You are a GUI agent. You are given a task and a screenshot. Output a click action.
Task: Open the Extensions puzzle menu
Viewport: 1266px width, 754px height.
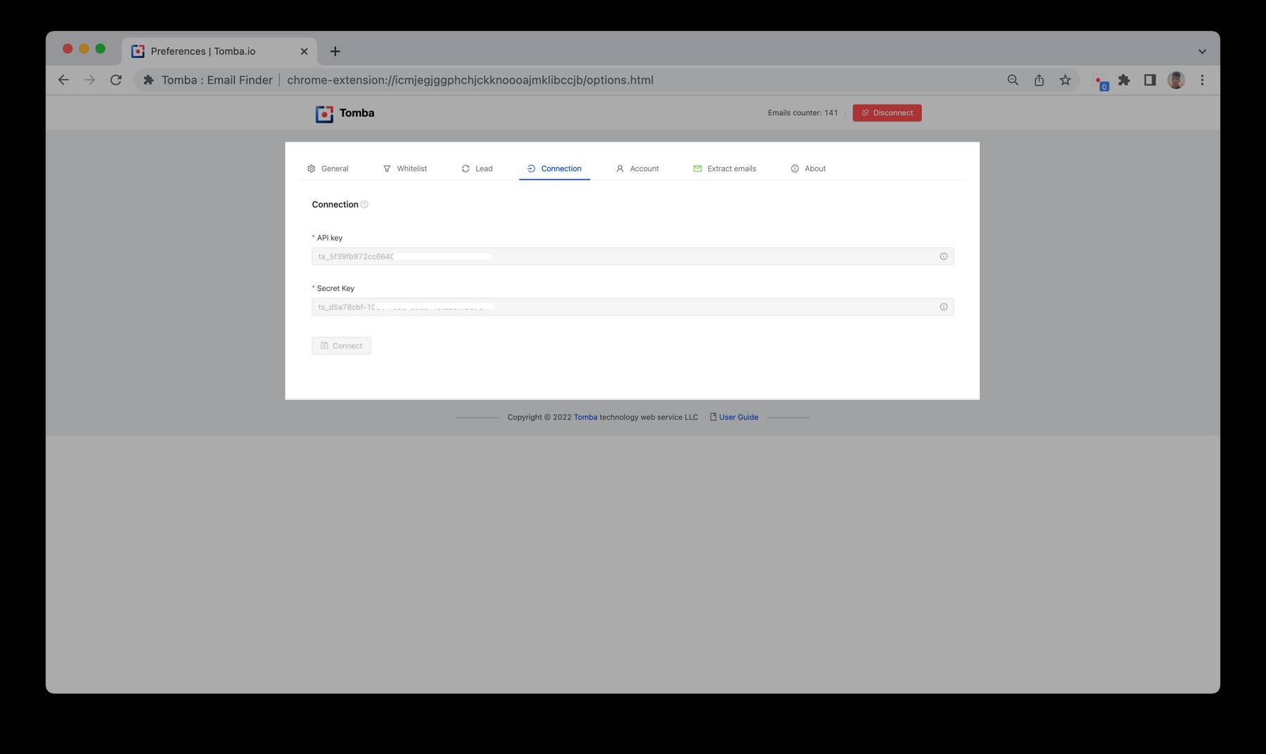coord(1124,80)
